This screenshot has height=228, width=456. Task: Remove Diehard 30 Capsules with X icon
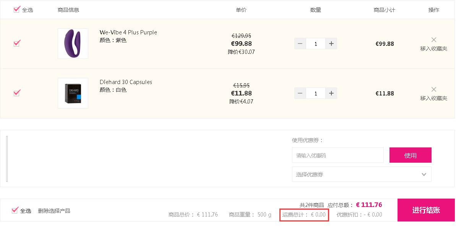point(433,89)
